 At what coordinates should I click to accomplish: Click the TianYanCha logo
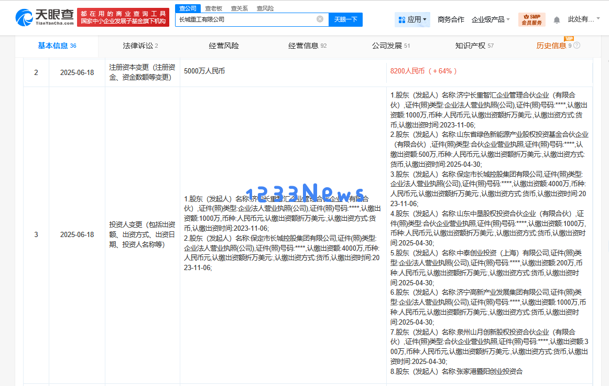(x=44, y=17)
